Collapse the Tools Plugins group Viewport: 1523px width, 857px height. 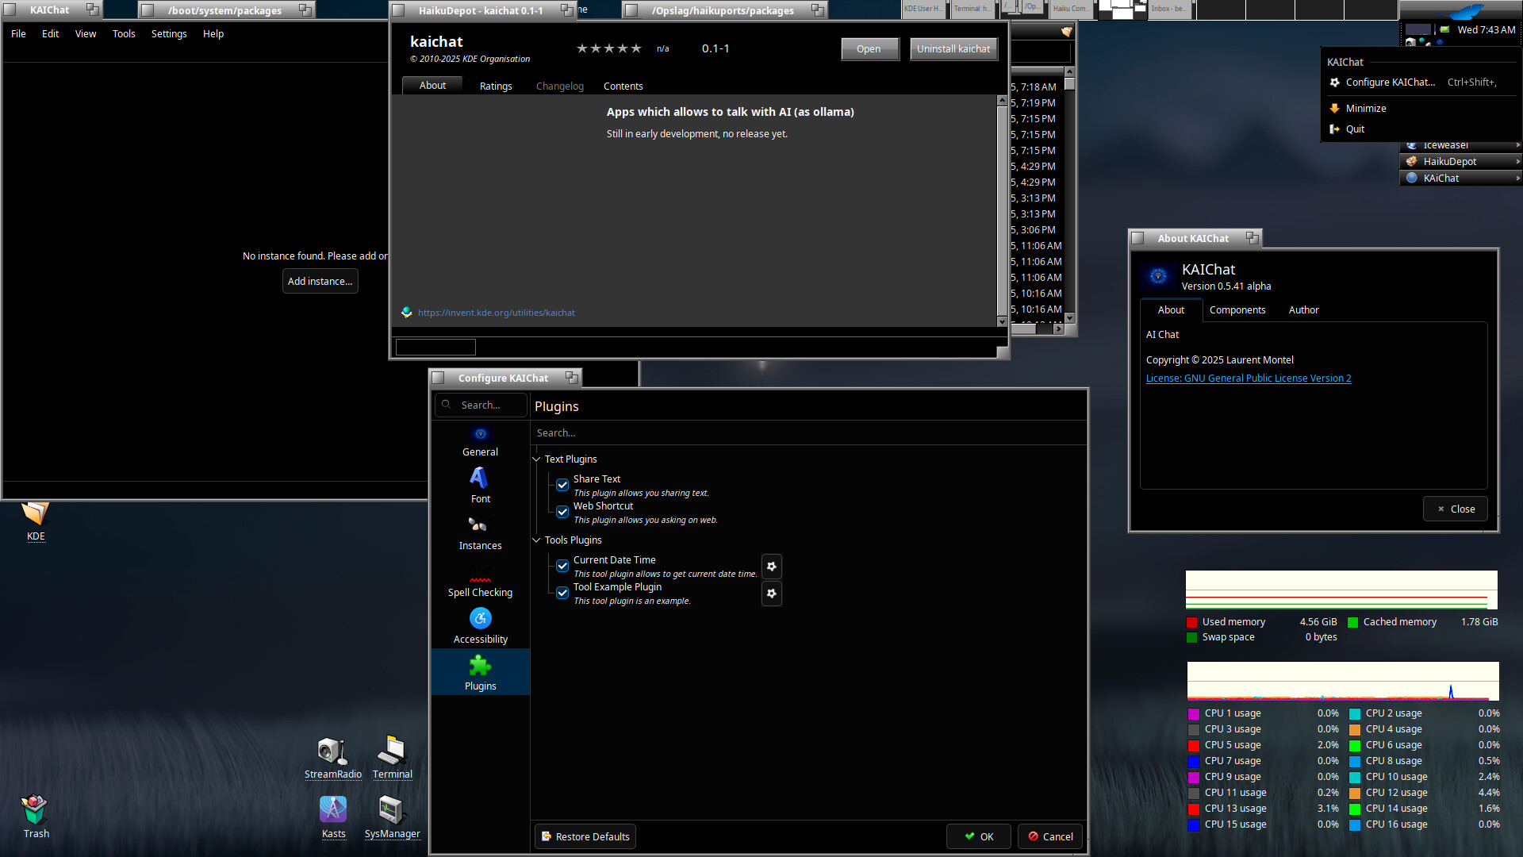tap(537, 540)
